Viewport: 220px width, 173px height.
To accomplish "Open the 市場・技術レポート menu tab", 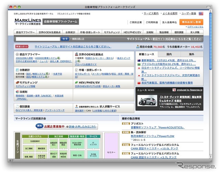I will pos(90,32).
